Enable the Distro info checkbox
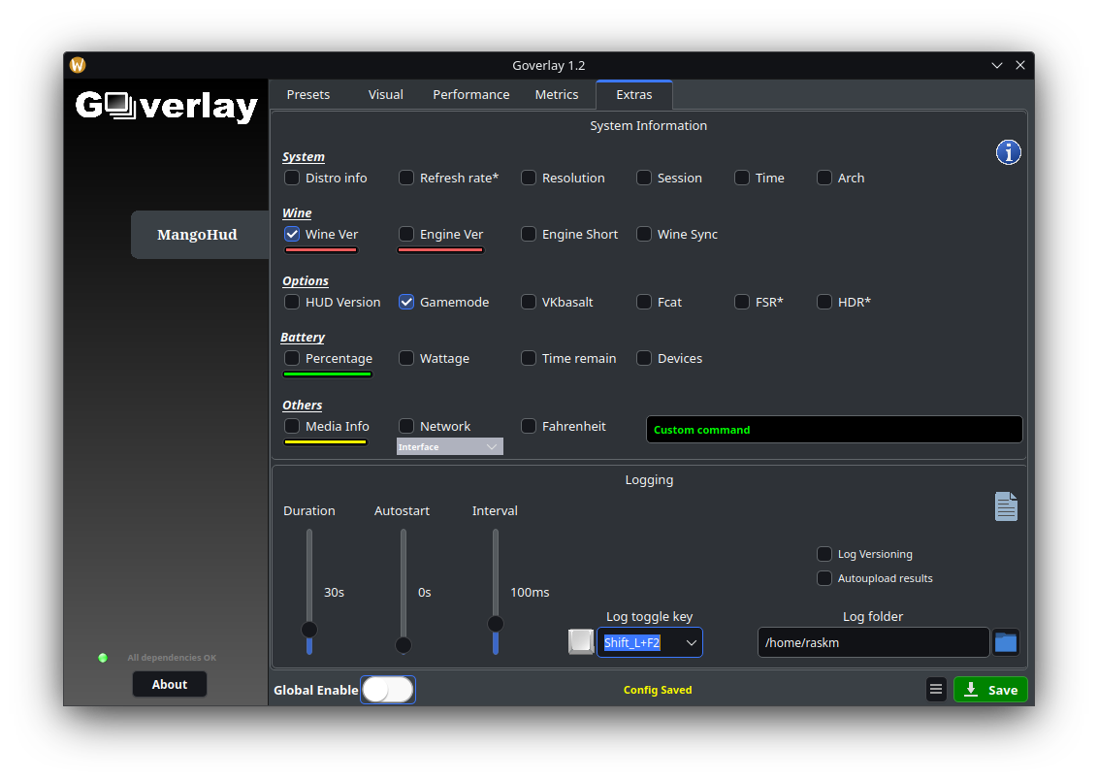 (x=292, y=178)
